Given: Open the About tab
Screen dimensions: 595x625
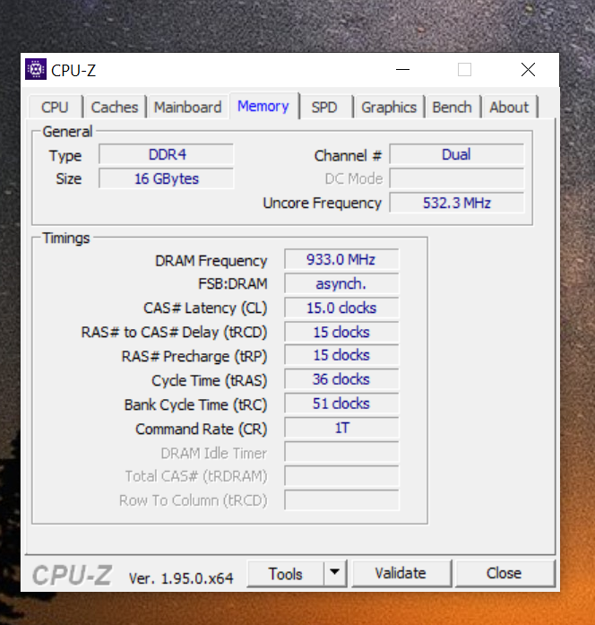Looking at the screenshot, I should coord(509,108).
